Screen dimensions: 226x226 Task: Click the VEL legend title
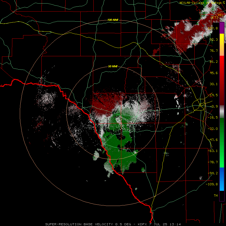(220, 15)
